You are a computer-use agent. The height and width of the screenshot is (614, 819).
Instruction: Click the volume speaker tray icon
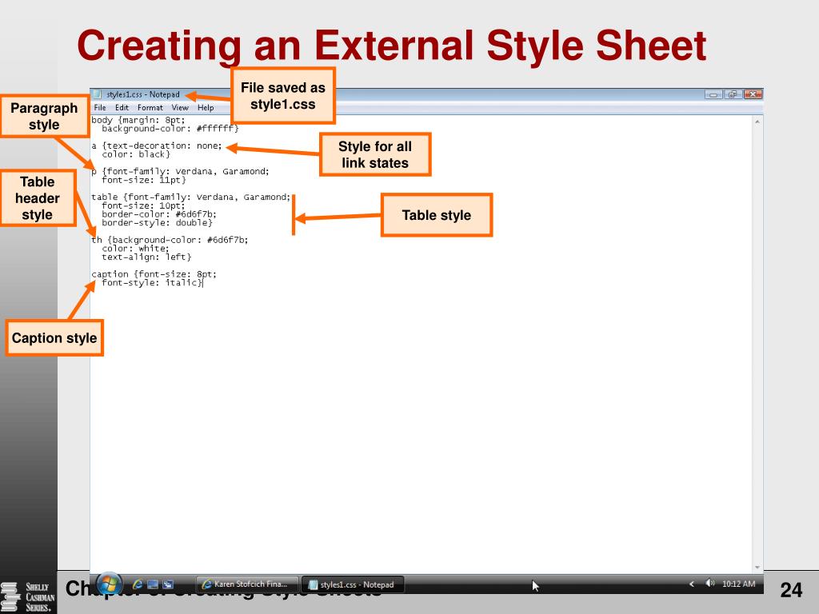click(709, 583)
